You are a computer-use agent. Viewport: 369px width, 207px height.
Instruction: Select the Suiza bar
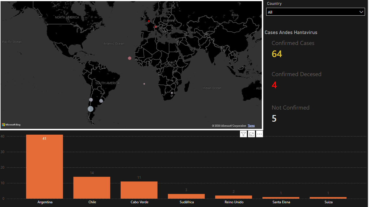(328, 198)
